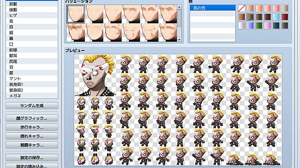The width and height of the screenshot is (300, 168).
Task: Select 装身具2 in the parts list
Action: [32, 90]
